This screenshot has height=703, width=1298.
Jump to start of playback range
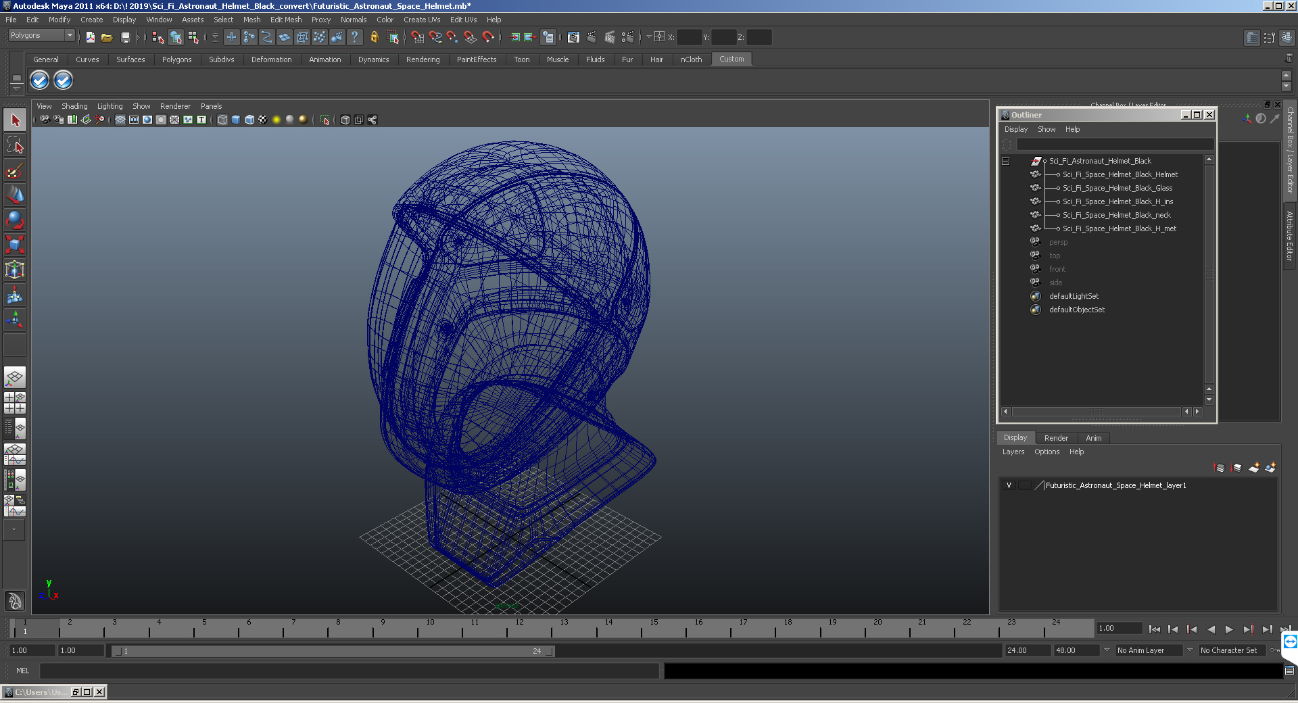1154,629
